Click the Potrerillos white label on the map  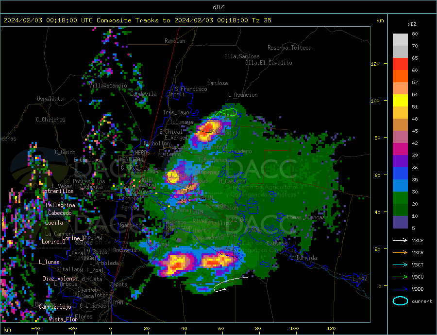click(57, 191)
